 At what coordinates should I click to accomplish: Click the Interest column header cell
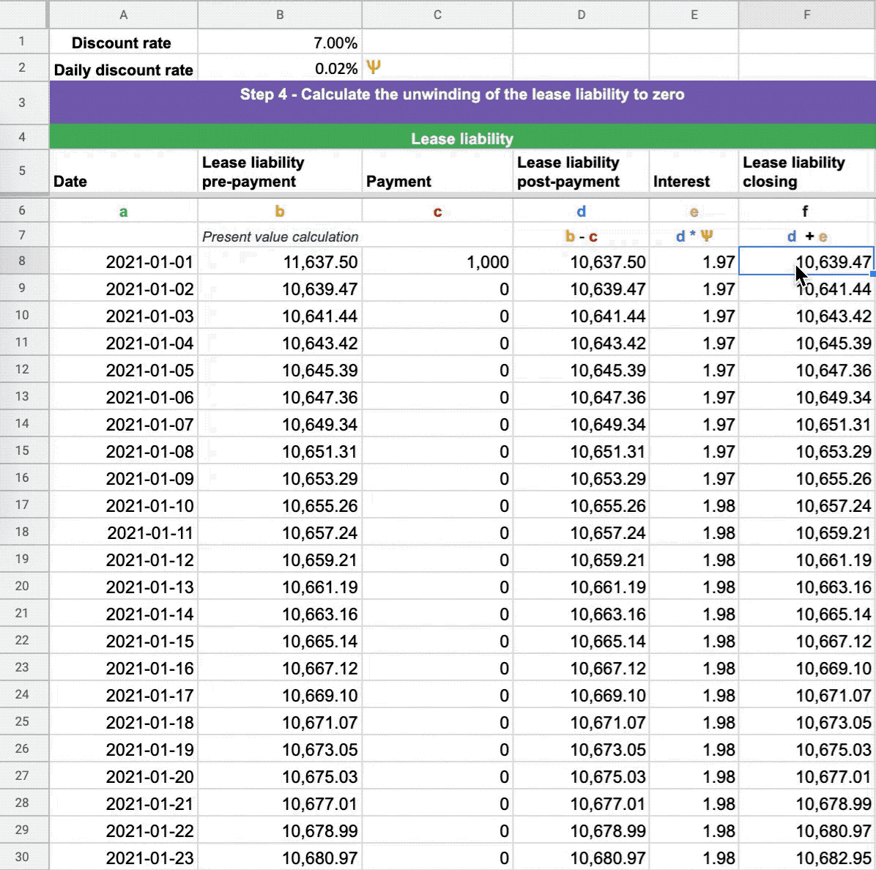coord(692,171)
